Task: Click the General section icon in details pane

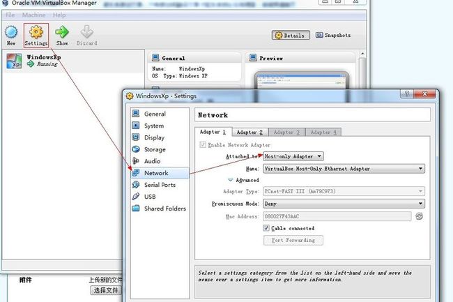Action: 155,57
